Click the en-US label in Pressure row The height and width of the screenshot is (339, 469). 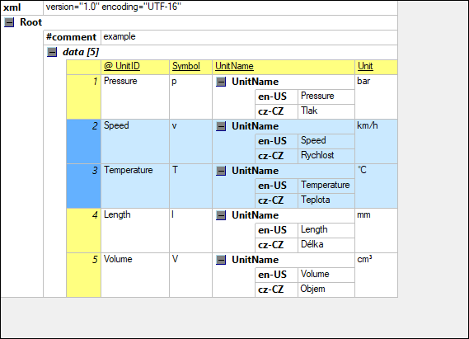276,97
